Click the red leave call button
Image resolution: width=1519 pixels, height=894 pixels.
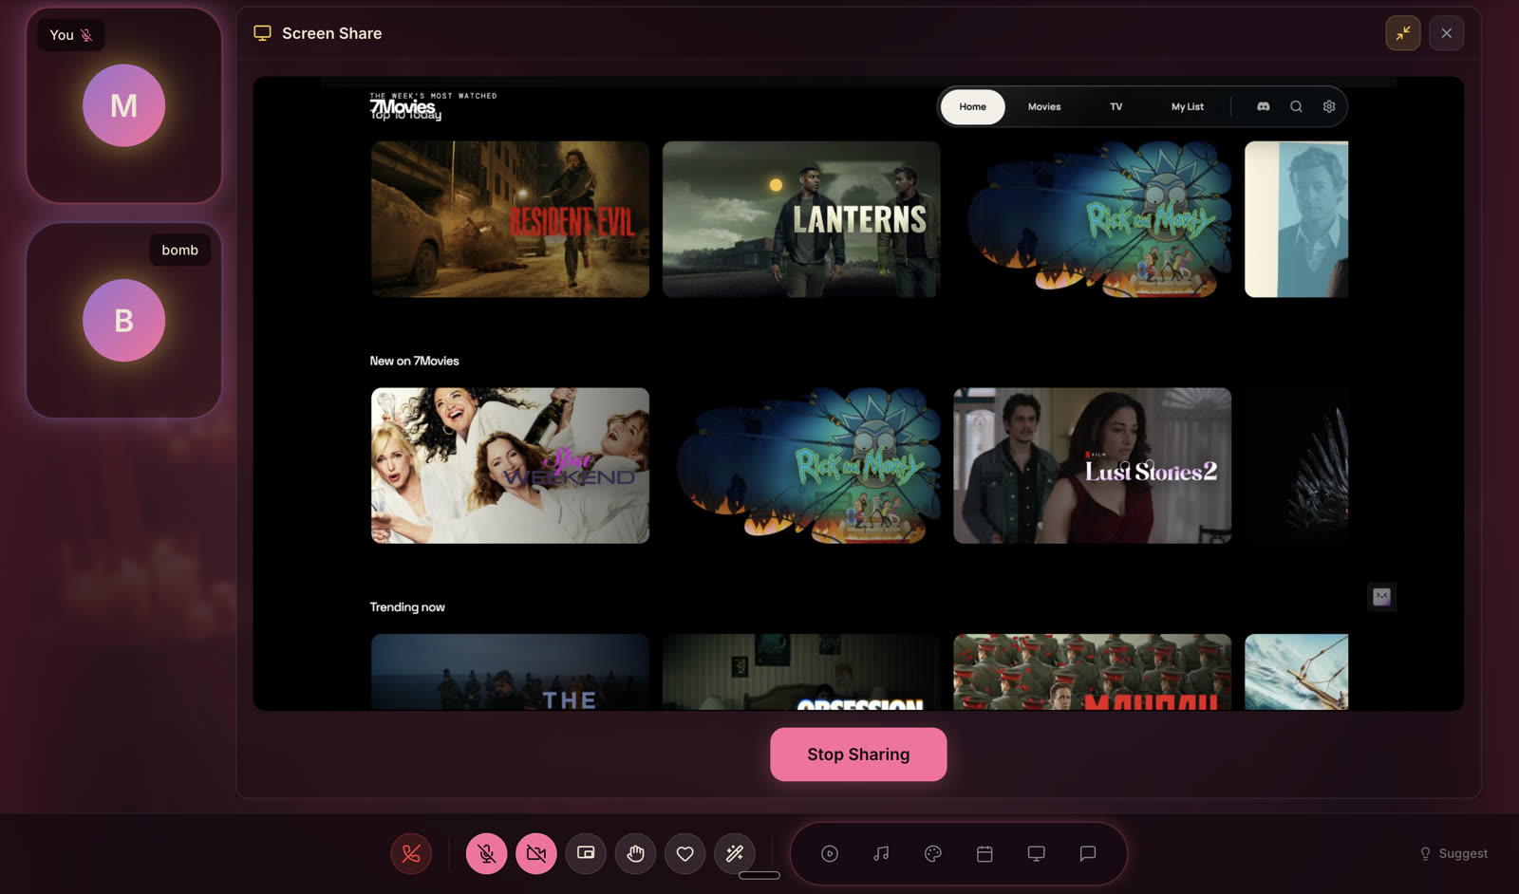tap(411, 853)
